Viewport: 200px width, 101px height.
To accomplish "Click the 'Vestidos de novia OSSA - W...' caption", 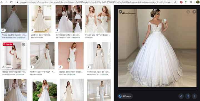I will pos(42,72).
